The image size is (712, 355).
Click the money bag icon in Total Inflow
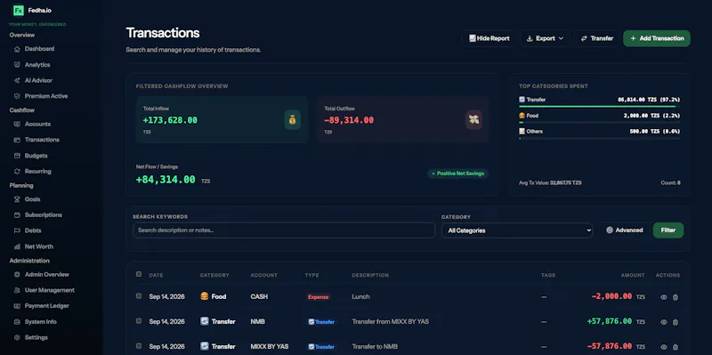tap(293, 120)
